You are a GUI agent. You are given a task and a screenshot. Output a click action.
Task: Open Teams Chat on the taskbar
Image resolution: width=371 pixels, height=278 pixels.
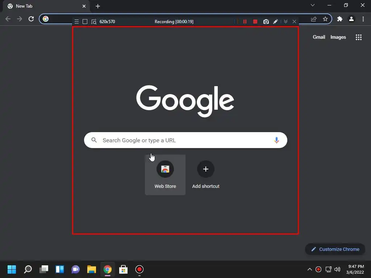point(75,269)
